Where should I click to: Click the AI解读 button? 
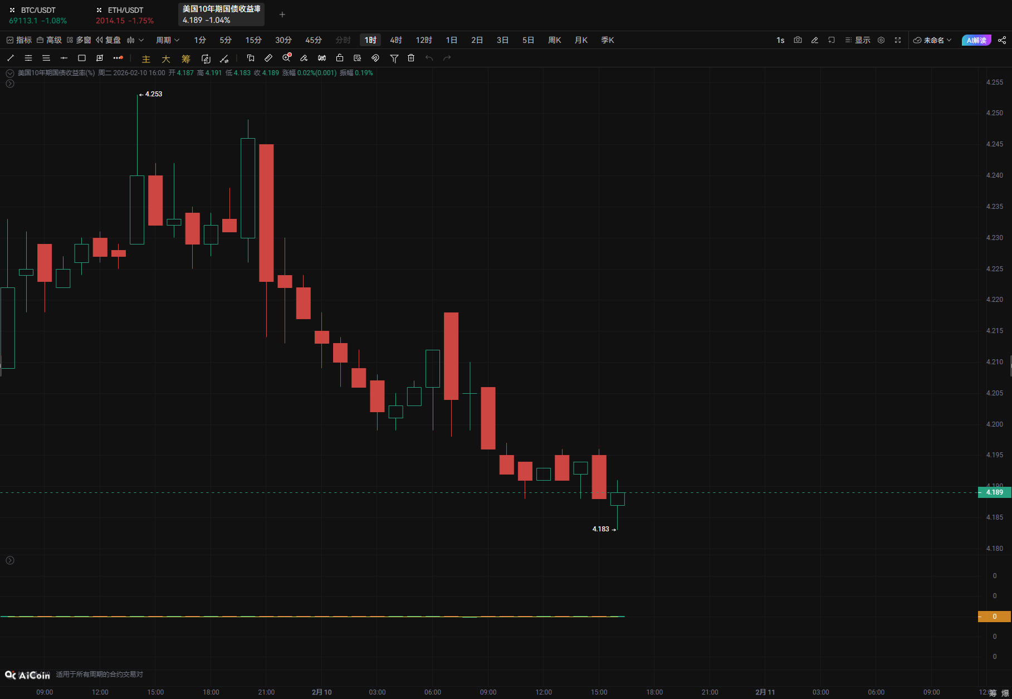click(976, 40)
